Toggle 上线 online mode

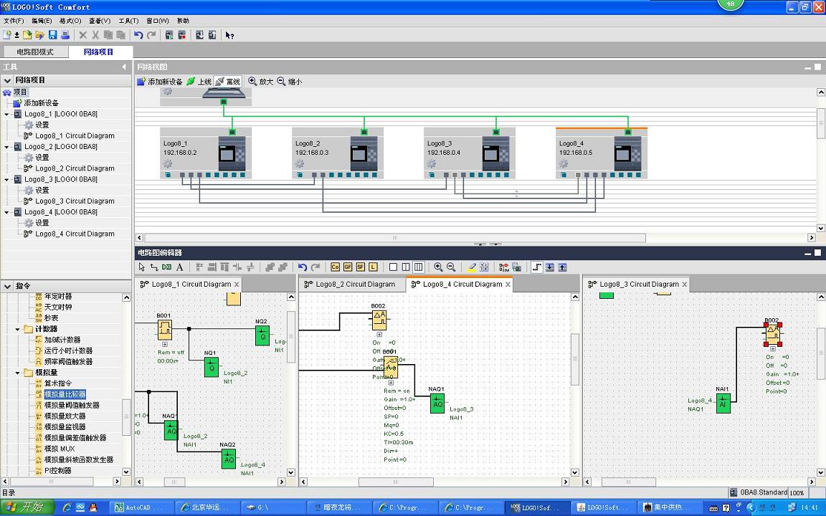click(199, 82)
